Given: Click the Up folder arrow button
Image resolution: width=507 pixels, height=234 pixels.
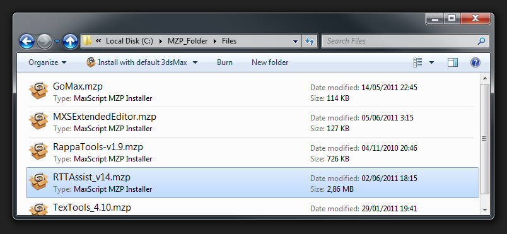Looking at the screenshot, I should click(x=70, y=42).
